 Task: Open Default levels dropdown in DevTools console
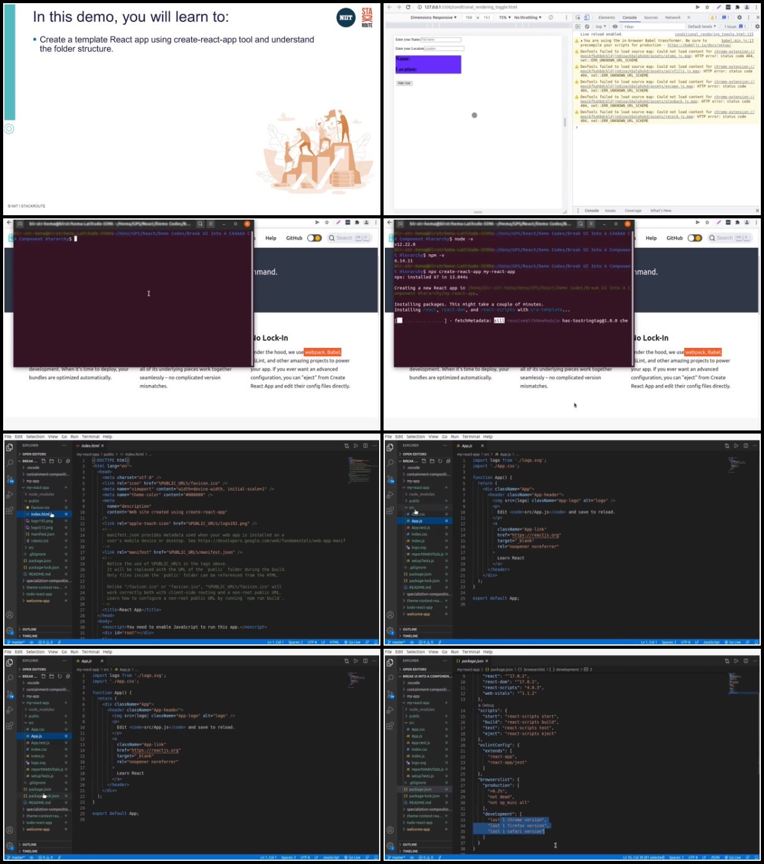pos(702,26)
